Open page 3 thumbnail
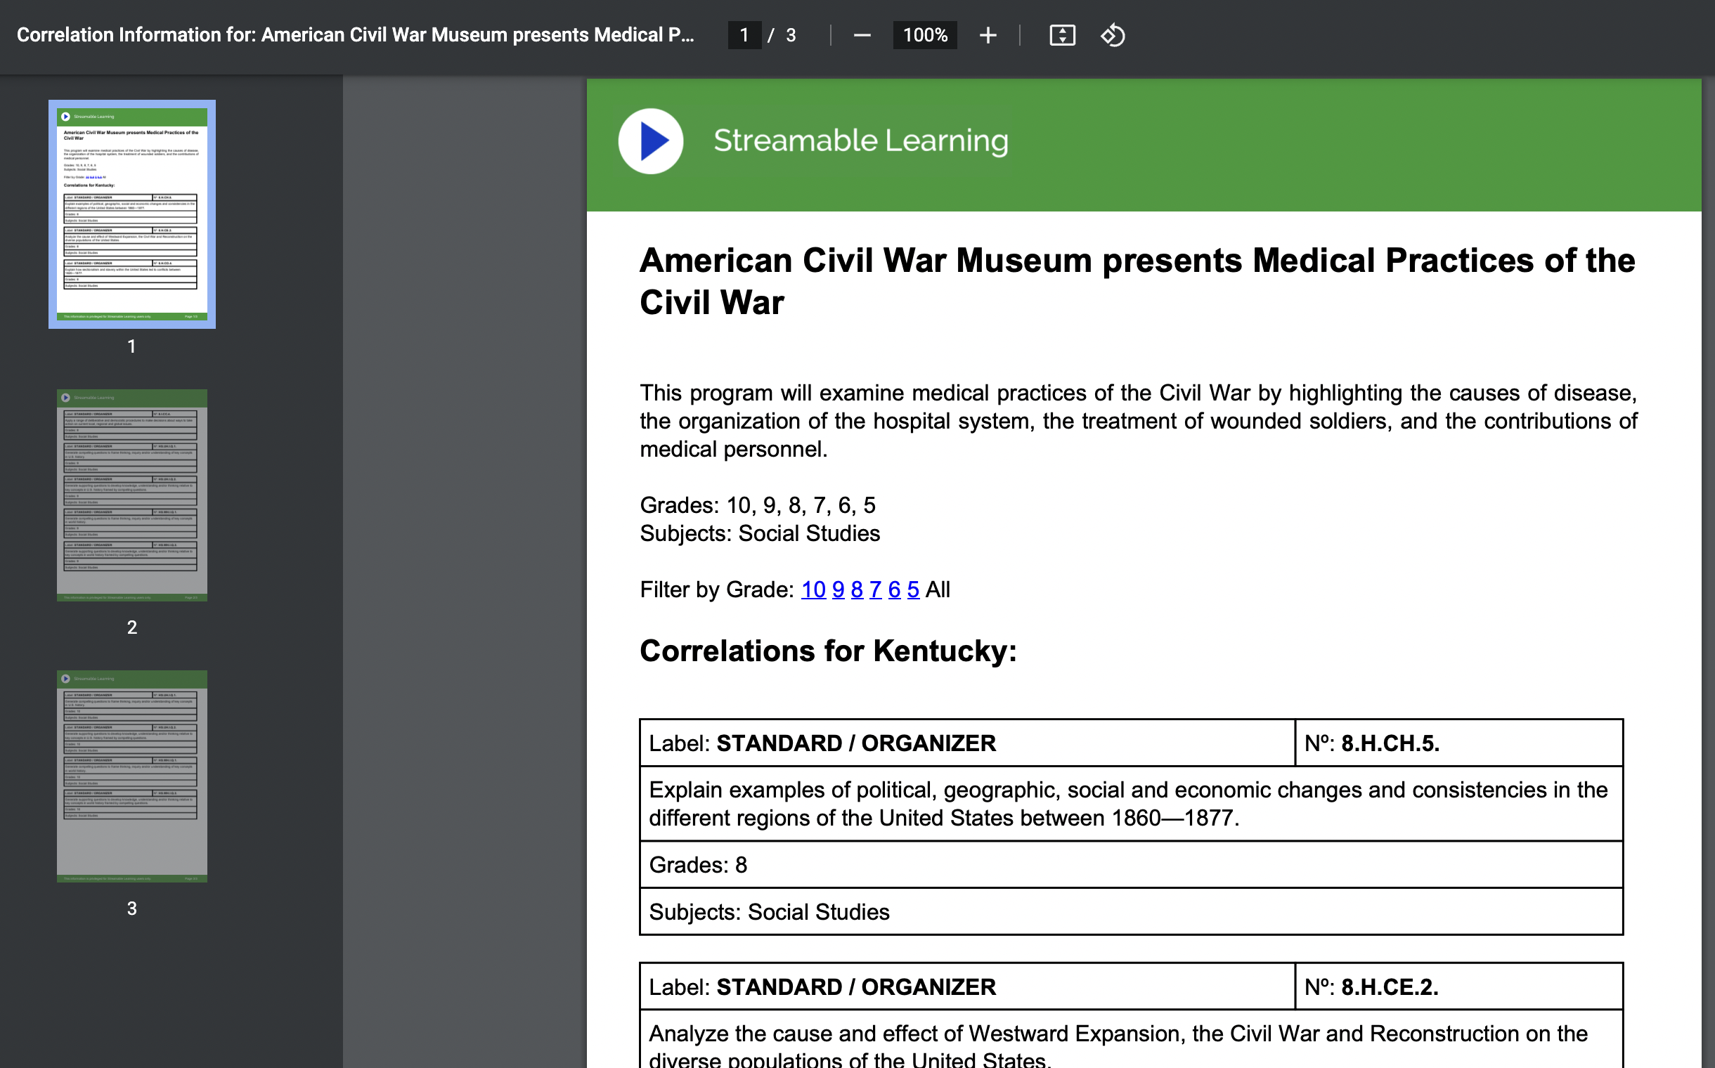Screen dimensions: 1715x1068 point(132,776)
